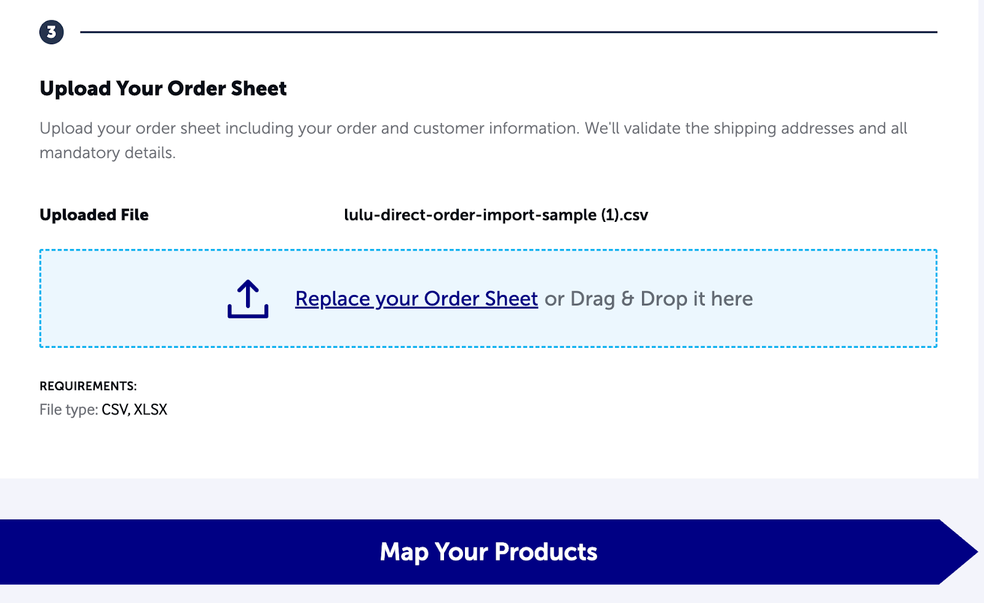
Task: Click the dashed border of the upload area
Action: [488, 250]
